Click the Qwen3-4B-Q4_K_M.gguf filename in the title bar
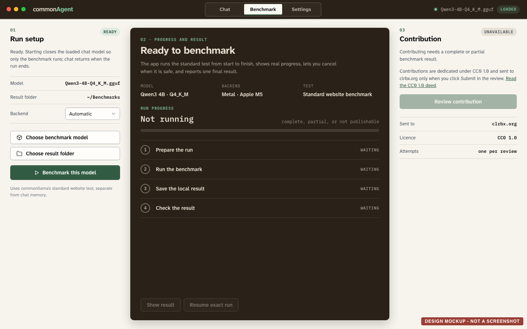This screenshot has width=527, height=329. tap(467, 10)
